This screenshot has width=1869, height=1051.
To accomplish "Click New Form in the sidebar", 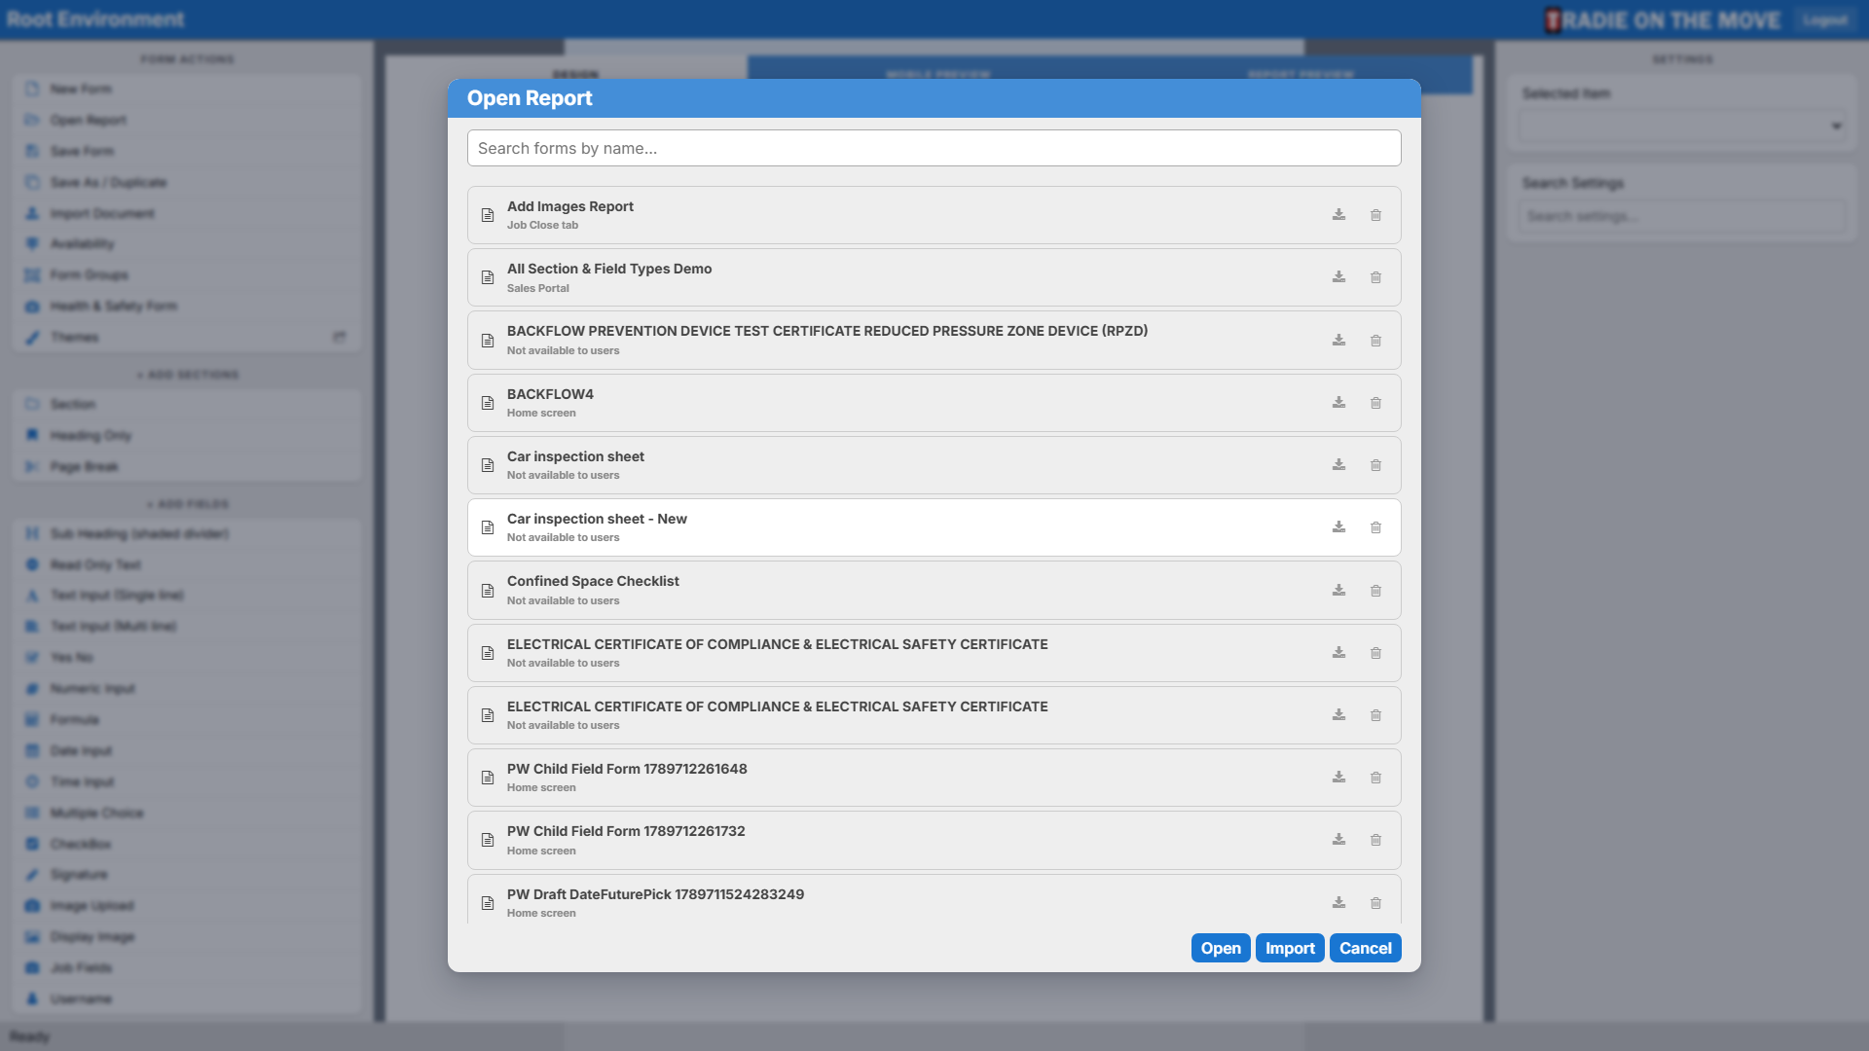I will coord(187,89).
